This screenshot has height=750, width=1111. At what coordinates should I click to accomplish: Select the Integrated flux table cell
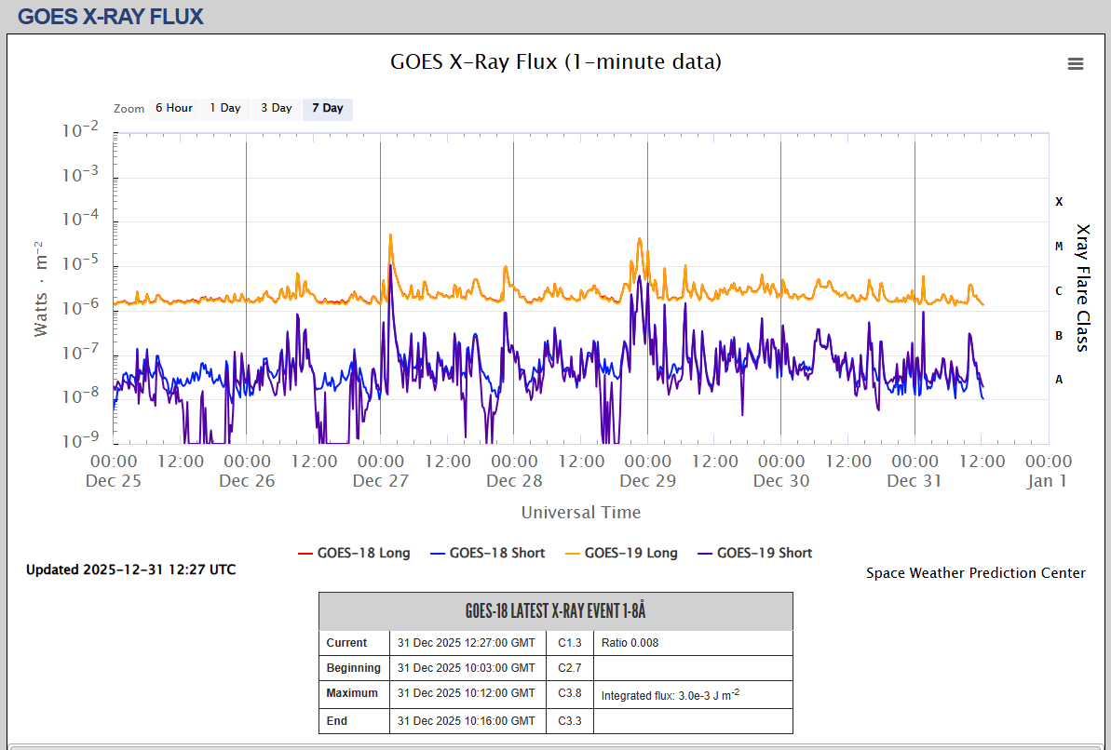coord(670,694)
